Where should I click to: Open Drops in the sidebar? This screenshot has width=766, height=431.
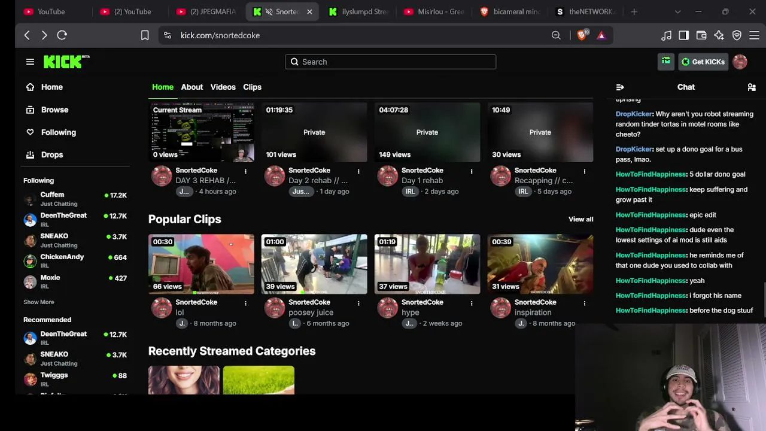pyautogui.click(x=45, y=154)
